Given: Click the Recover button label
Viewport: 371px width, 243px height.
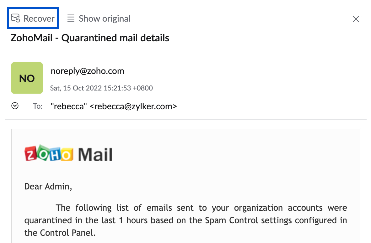Looking at the screenshot, I should click(x=39, y=18).
